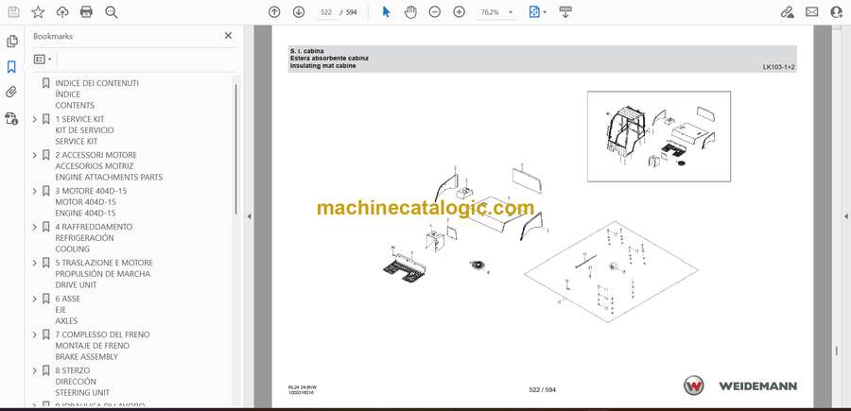Click the Save file icon
The image size is (851, 411).
click(13, 12)
